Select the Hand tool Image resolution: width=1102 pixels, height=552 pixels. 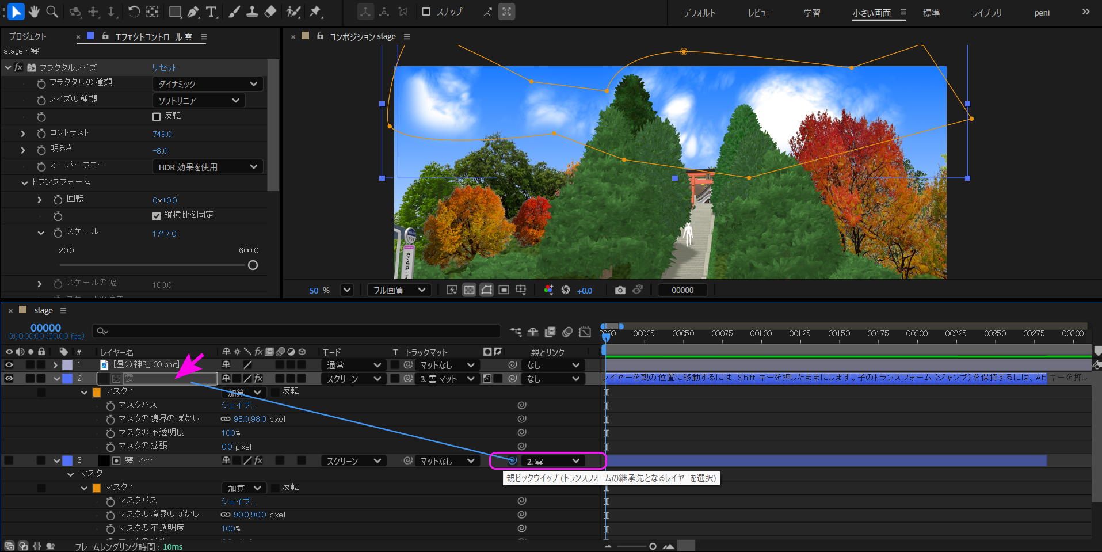click(x=34, y=12)
